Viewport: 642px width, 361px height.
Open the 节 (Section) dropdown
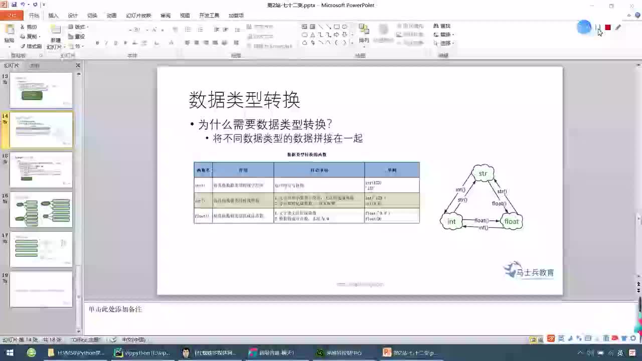point(76,46)
